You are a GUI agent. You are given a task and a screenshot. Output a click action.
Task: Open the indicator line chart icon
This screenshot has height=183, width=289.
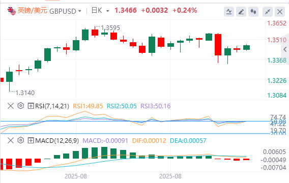(229, 12)
